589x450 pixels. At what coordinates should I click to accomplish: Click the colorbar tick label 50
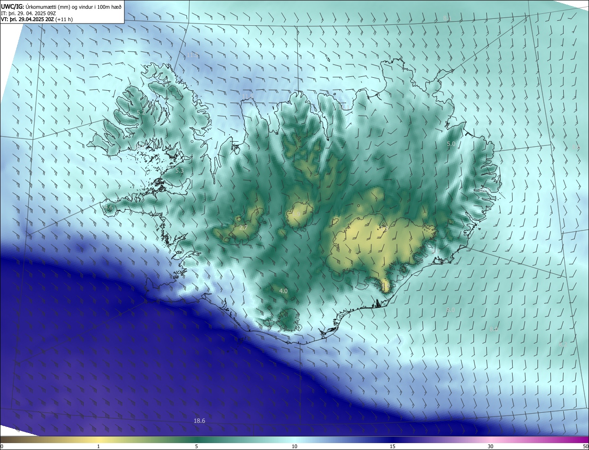(585, 446)
